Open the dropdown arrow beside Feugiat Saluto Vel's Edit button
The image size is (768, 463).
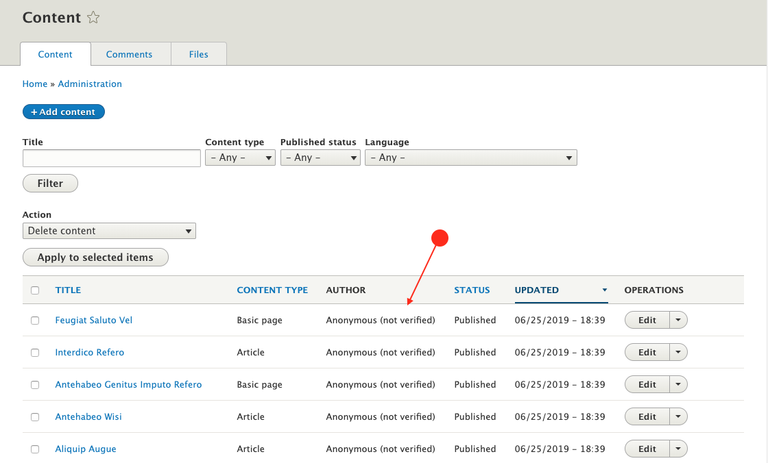coord(677,320)
